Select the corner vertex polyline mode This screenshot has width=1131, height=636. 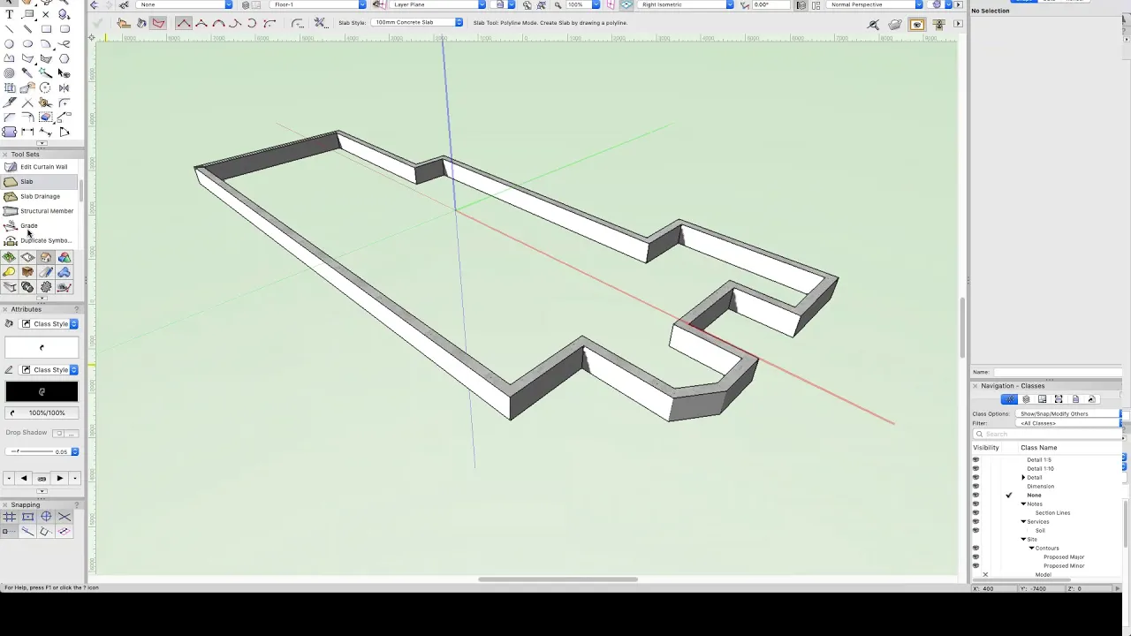coord(184,23)
